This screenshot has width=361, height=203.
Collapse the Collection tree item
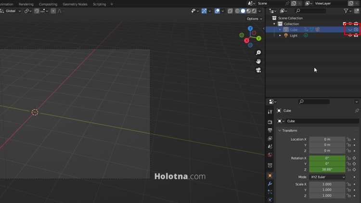274,24
